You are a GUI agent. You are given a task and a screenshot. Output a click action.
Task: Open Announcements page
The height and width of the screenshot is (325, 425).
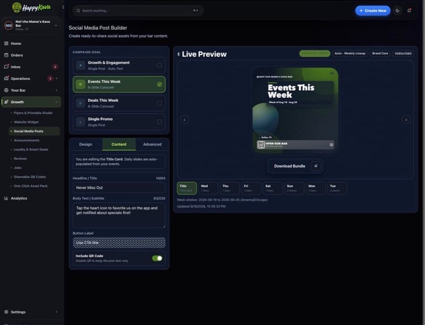point(27,140)
